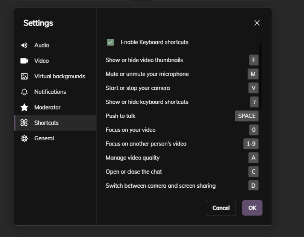304x237 pixels.
Task: Click the 1-9 badge for focusing another video
Action: [251, 144]
